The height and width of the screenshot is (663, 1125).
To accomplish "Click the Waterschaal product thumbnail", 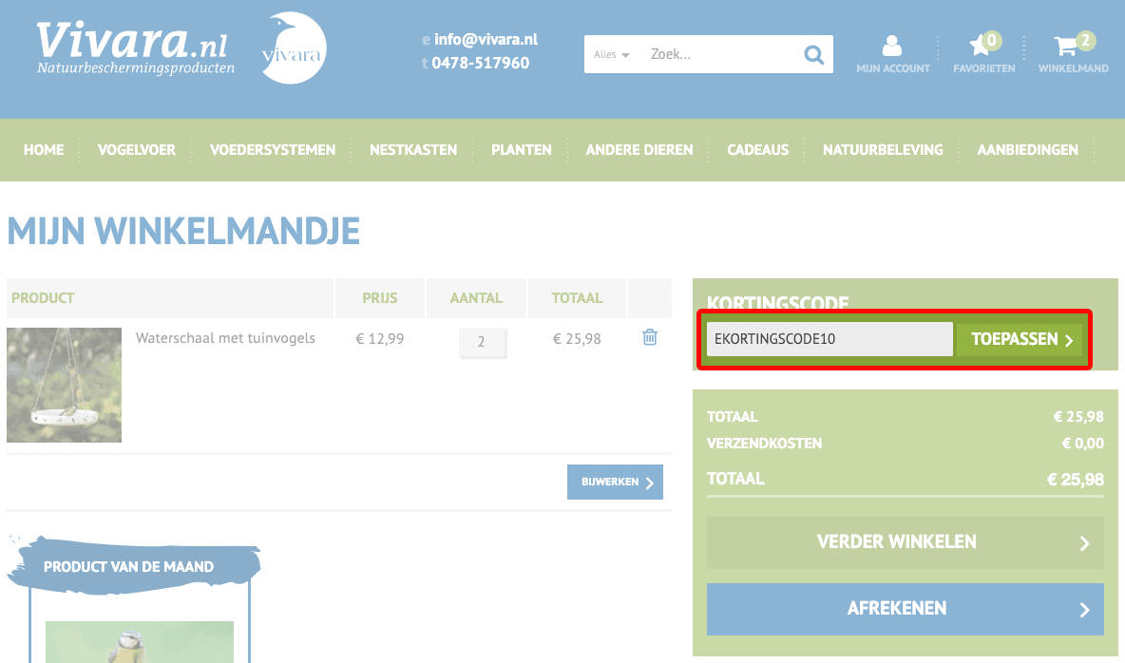I will click(64, 385).
